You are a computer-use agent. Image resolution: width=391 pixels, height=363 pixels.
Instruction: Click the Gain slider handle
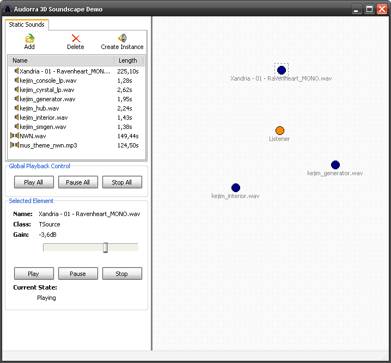tap(105, 248)
